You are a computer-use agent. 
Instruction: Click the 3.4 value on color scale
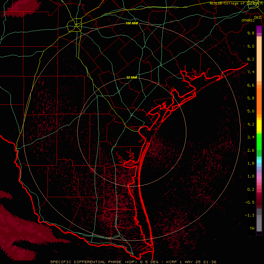click(251, 137)
